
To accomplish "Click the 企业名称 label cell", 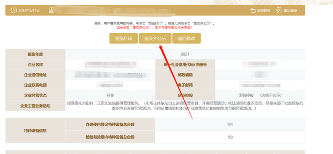I will pyautogui.click(x=35, y=65).
